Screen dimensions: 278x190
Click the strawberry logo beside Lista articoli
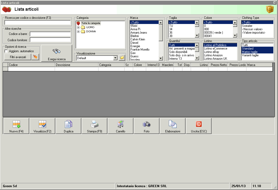pos(7,9)
